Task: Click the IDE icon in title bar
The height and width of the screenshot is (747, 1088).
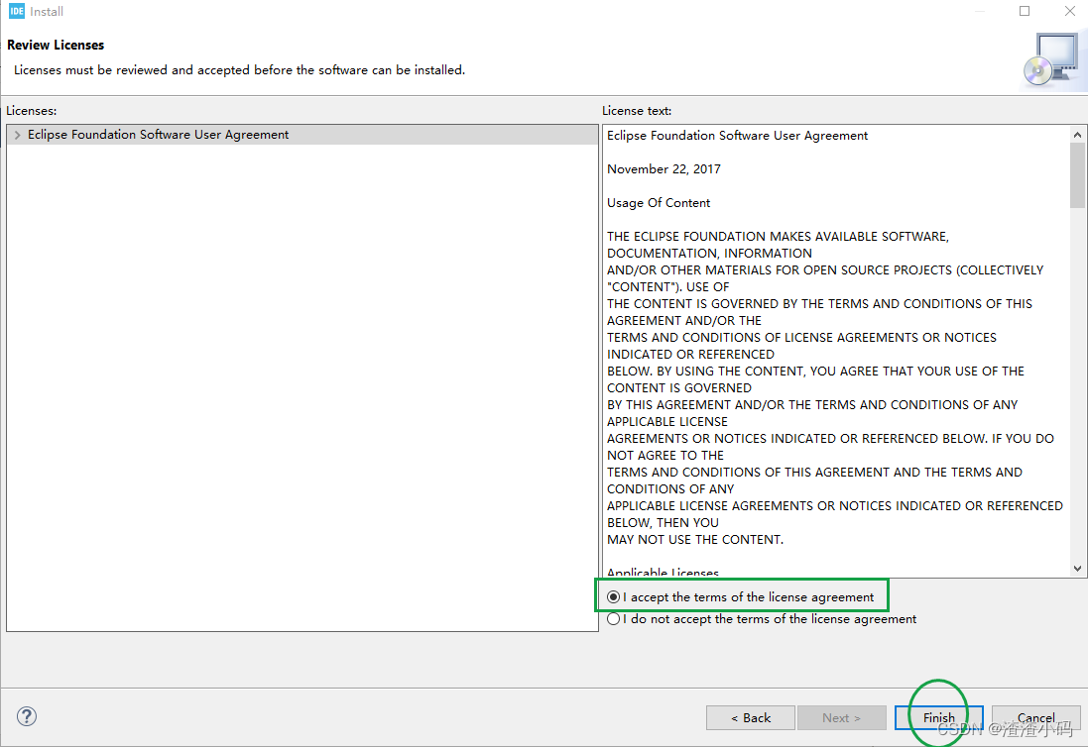Action: pos(17,11)
